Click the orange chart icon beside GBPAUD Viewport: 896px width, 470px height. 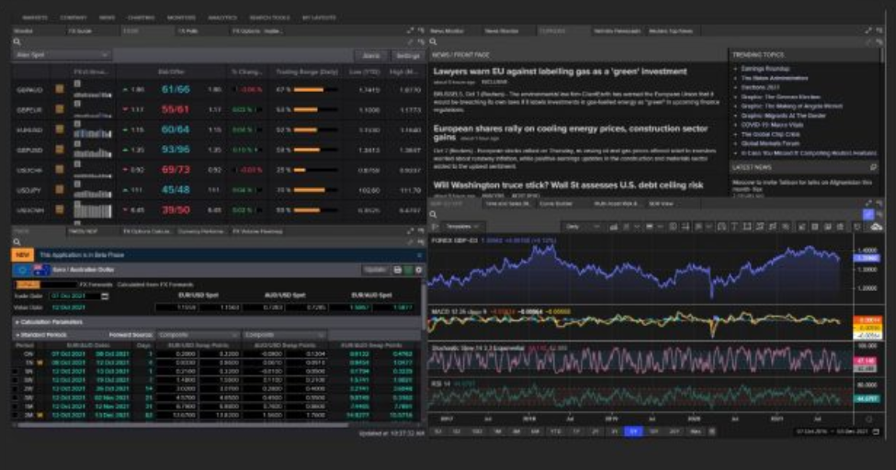click(x=59, y=89)
